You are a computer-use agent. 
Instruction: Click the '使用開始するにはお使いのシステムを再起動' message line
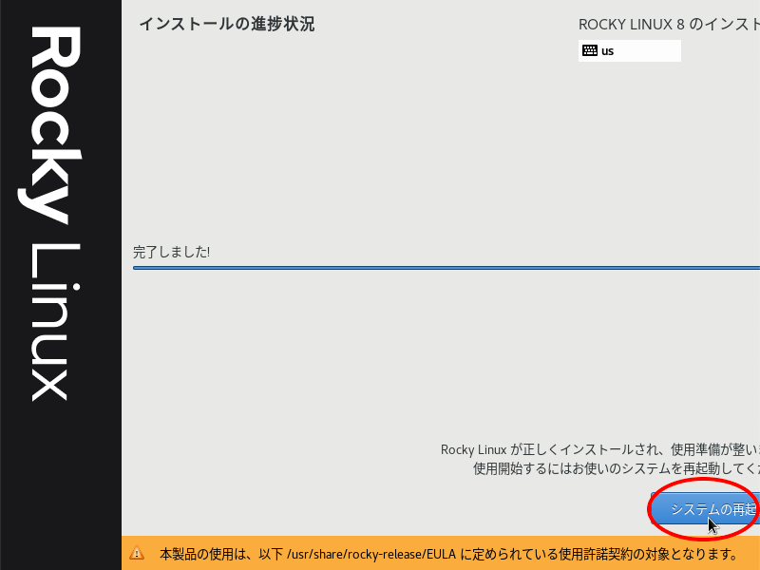[617, 468]
